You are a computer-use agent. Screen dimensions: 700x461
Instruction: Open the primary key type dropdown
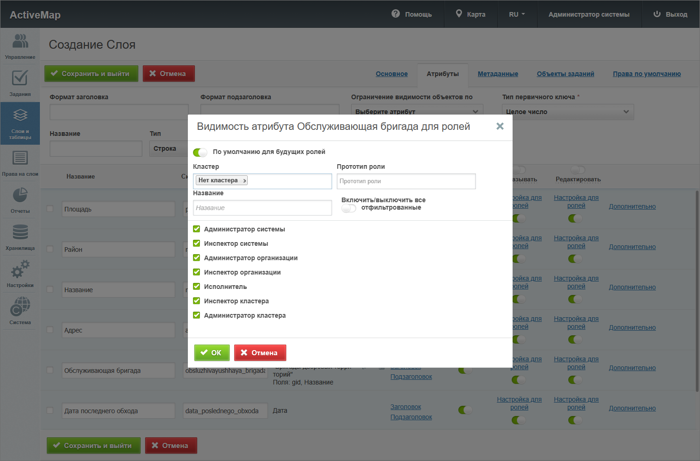point(567,112)
